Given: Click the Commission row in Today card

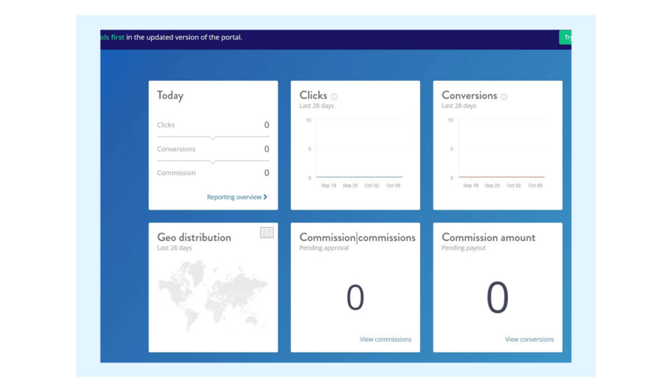Looking at the screenshot, I should coord(213,173).
